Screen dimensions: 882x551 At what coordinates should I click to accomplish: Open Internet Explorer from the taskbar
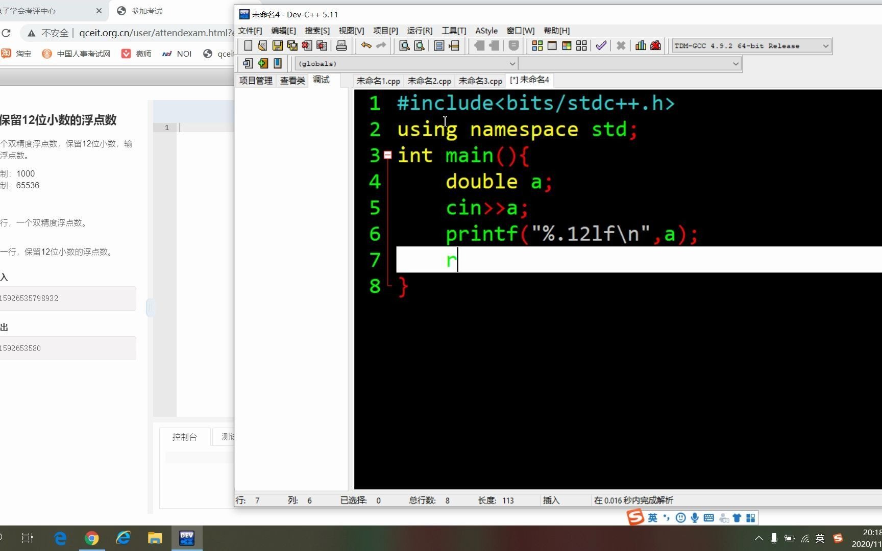(x=124, y=538)
